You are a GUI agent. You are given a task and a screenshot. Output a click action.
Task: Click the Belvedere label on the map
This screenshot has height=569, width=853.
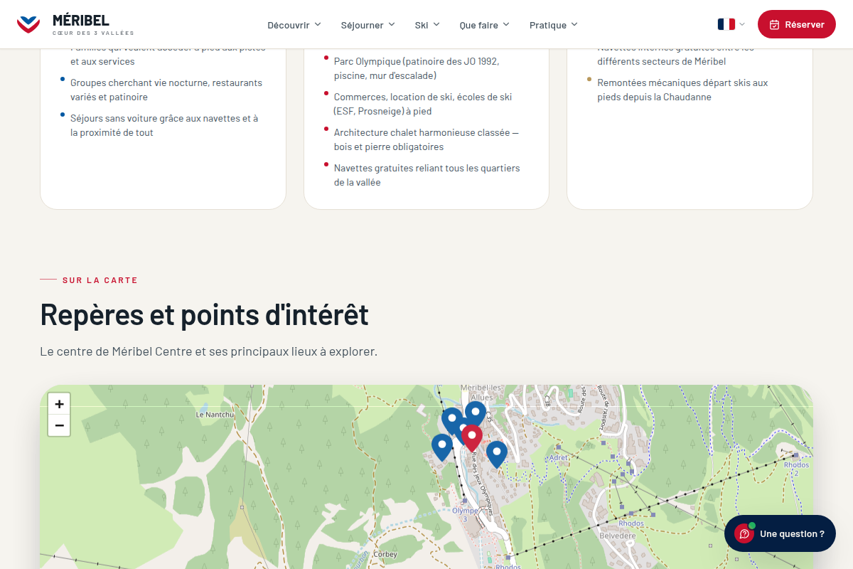click(x=618, y=536)
